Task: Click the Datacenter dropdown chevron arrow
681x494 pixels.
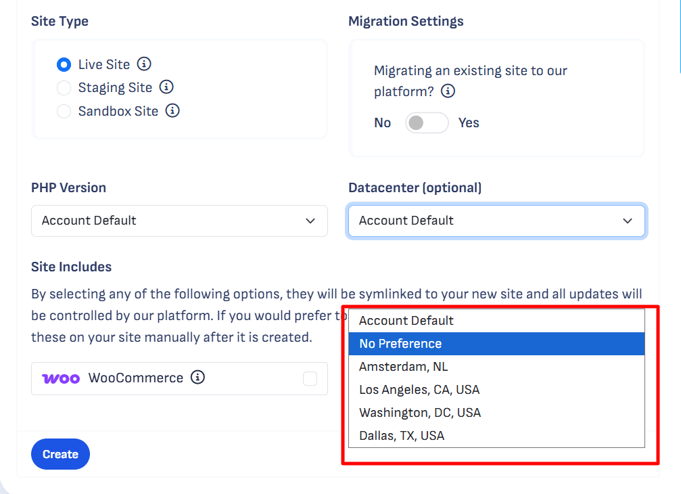Action: [x=627, y=221]
